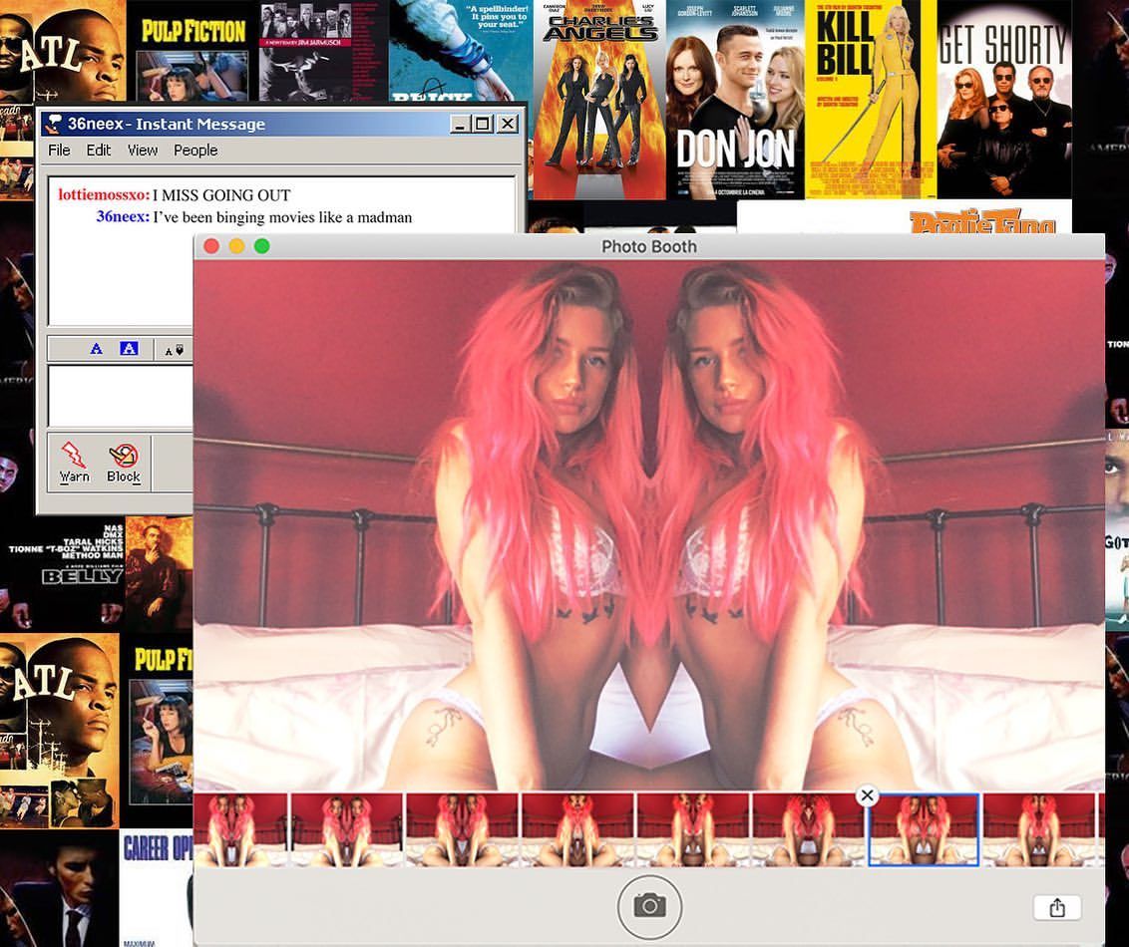
Task: Choose the highlighted background color A icon
Action: [x=128, y=349]
